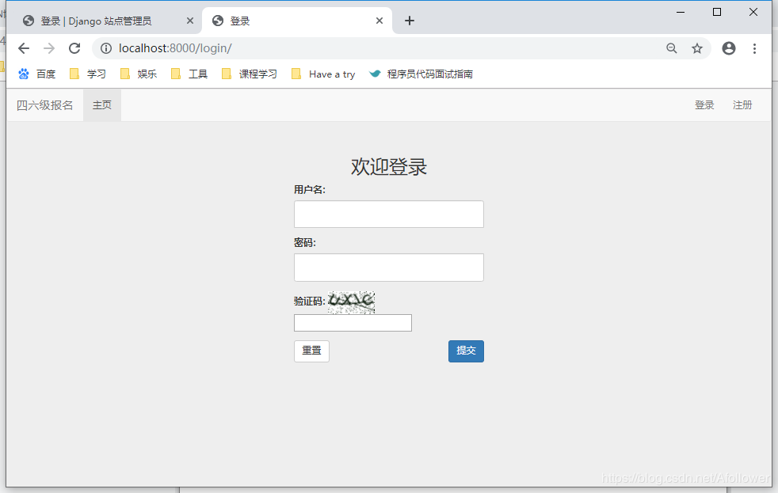The image size is (778, 493).
Task: Open the 工具 bookmark folder
Action: point(189,74)
